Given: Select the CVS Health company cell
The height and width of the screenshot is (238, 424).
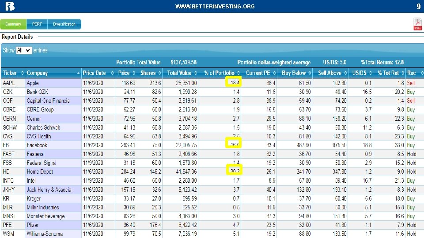Looking at the screenshot, I should point(53,136).
